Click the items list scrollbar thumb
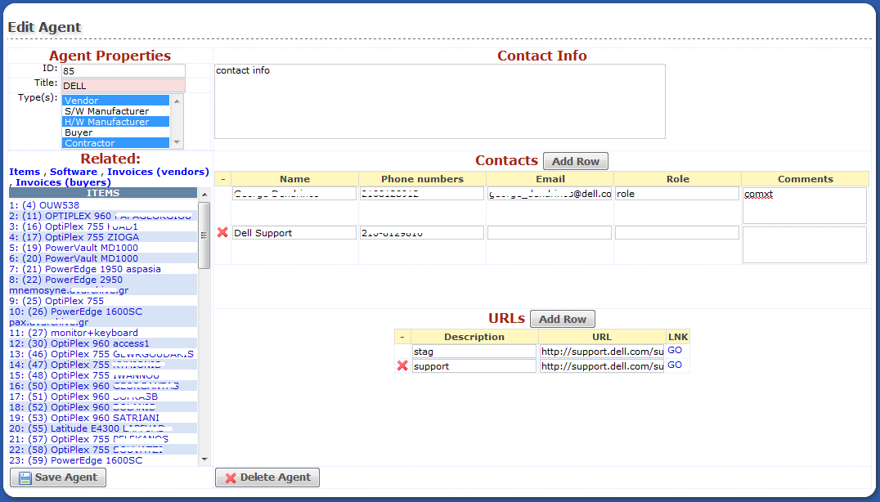Image resolution: width=880 pixels, height=502 pixels. pyautogui.click(x=204, y=235)
